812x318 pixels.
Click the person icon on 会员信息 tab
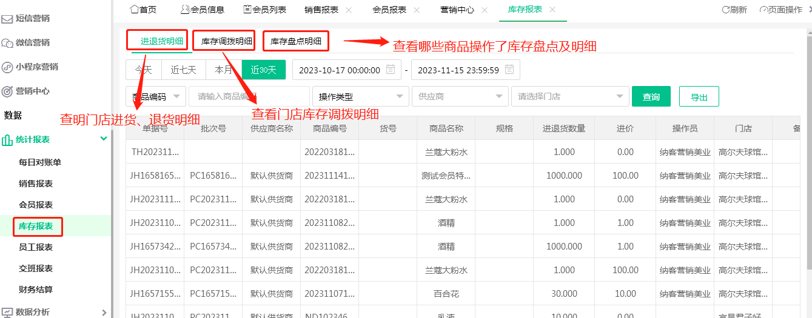click(185, 9)
